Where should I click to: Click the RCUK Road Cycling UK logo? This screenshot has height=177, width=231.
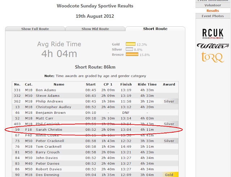(x=213, y=34)
